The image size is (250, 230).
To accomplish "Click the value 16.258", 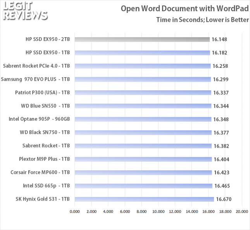I will (220, 66).
